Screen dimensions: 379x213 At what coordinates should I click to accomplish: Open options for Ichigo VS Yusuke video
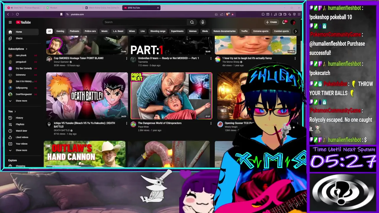tap(126, 123)
